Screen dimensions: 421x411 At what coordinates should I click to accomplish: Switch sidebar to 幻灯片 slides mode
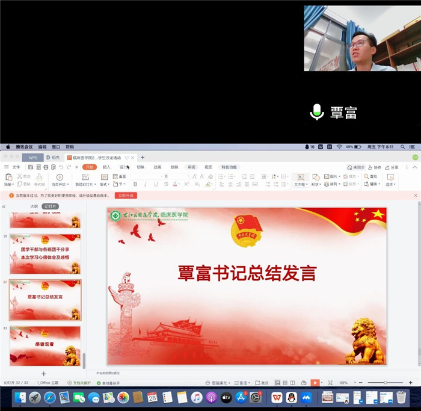click(50, 206)
